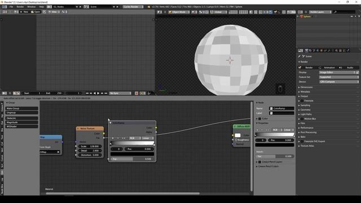Expand the Output panel

304,96
